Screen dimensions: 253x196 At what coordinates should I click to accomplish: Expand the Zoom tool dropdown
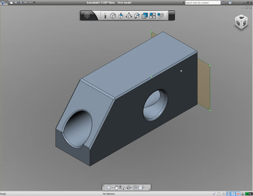(x=125, y=188)
